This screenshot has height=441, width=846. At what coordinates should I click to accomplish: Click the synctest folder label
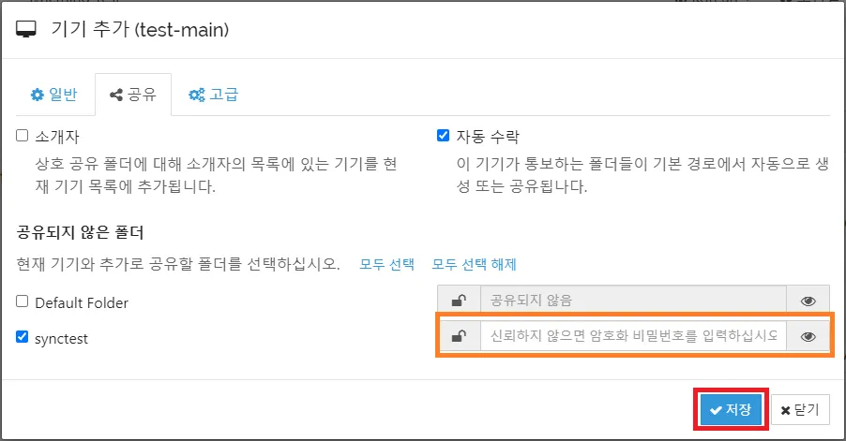(61, 338)
